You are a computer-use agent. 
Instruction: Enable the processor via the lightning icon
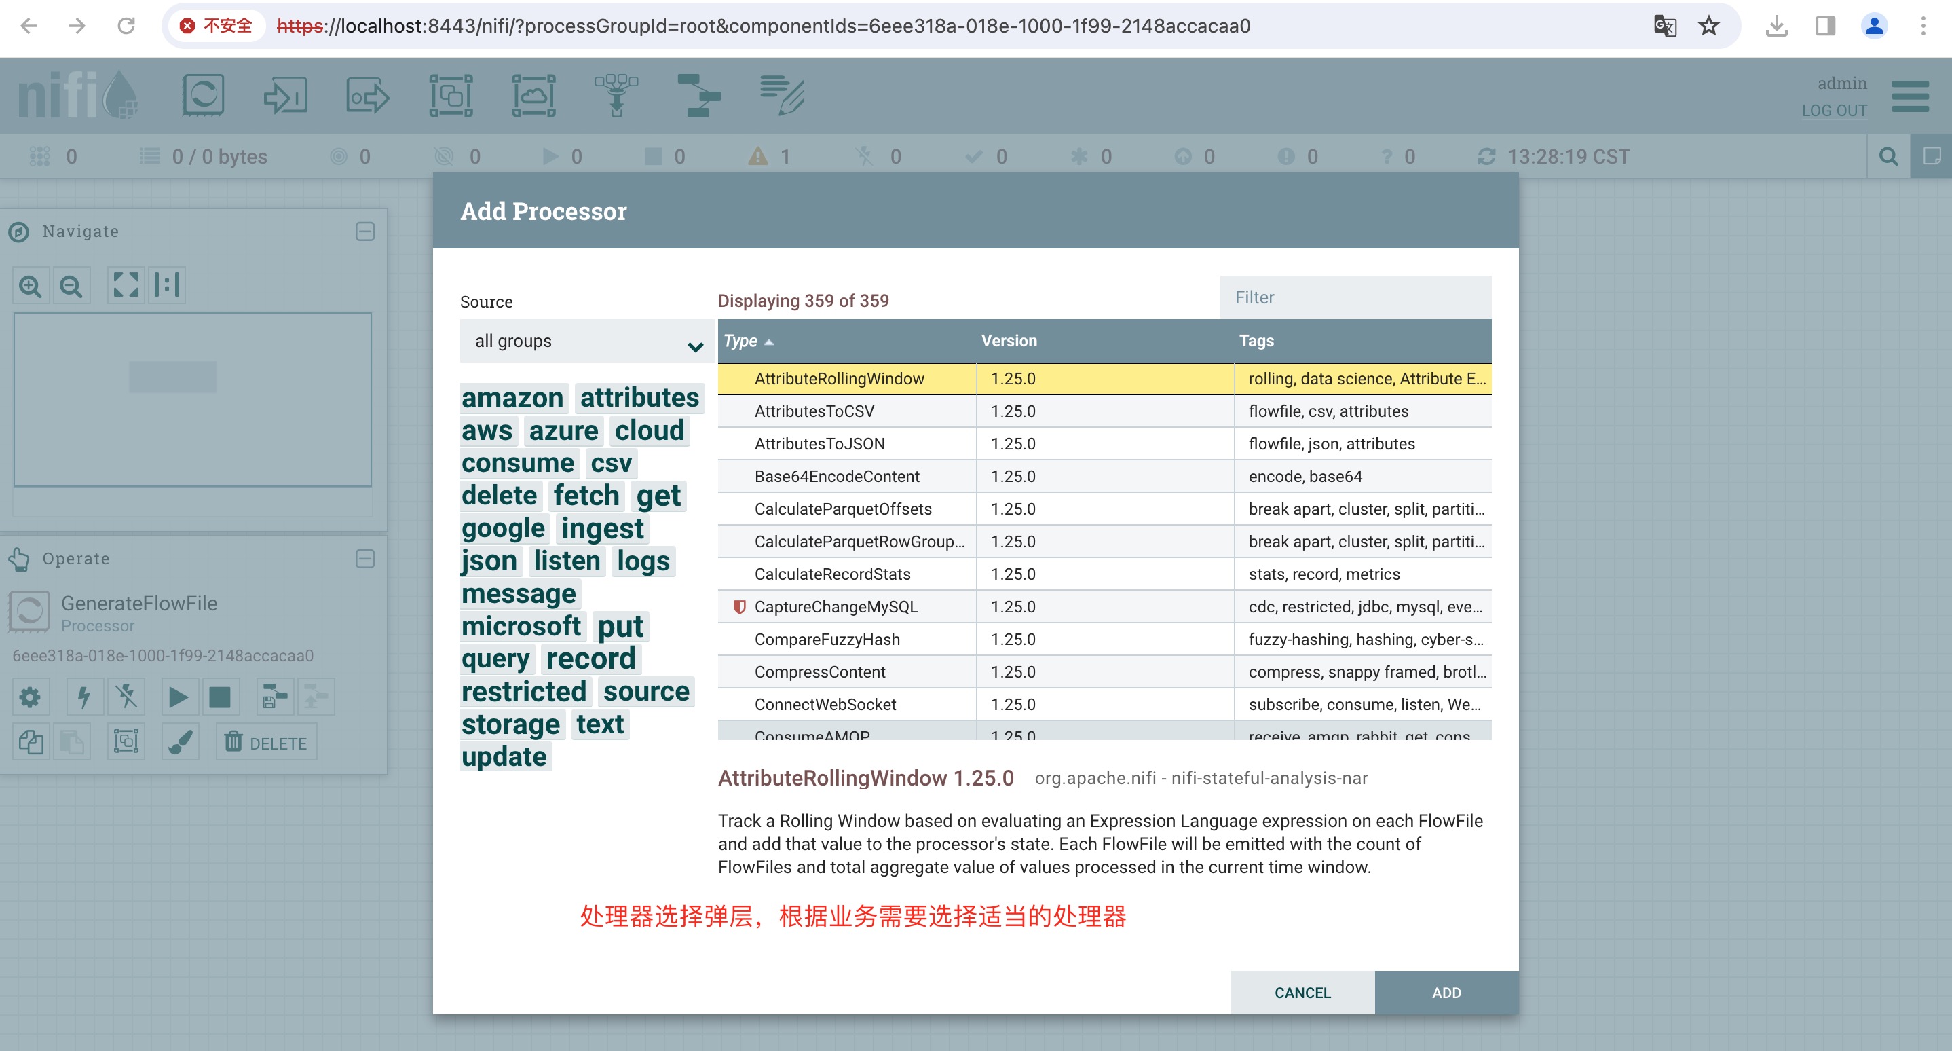[x=84, y=697]
